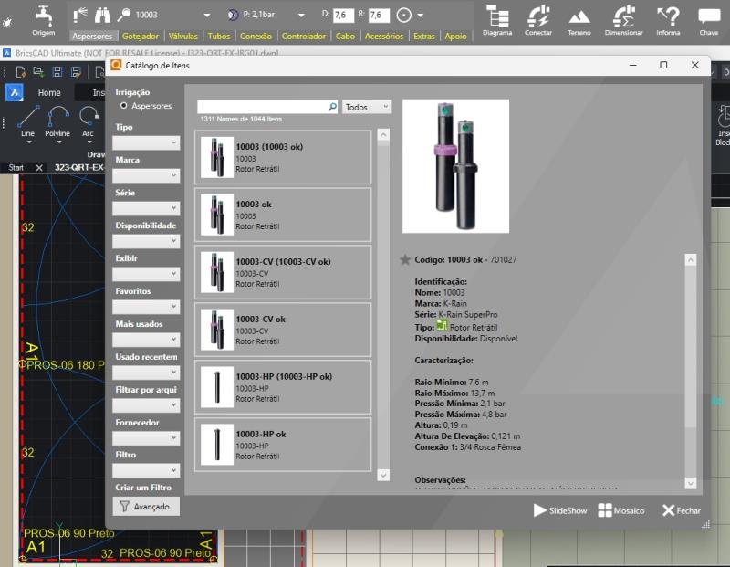
Task: Click the Chave icon
Action: [708, 16]
